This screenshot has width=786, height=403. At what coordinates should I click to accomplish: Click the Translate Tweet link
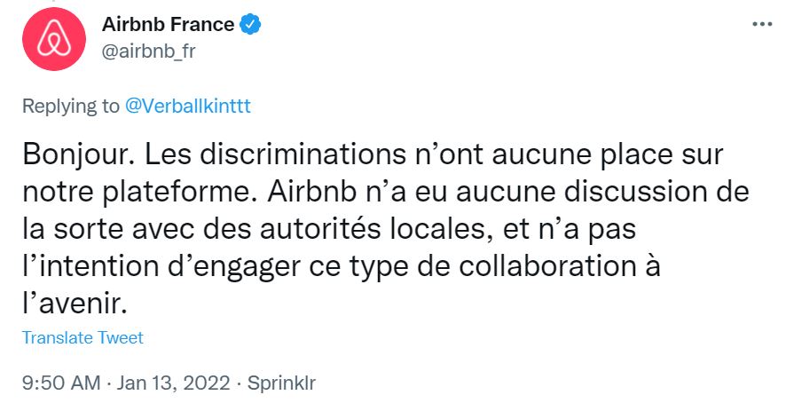(x=83, y=337)
